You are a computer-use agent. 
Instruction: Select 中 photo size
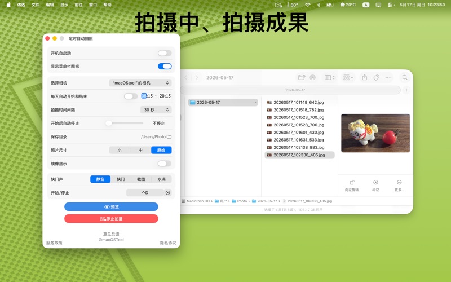[x=140, y=150]
